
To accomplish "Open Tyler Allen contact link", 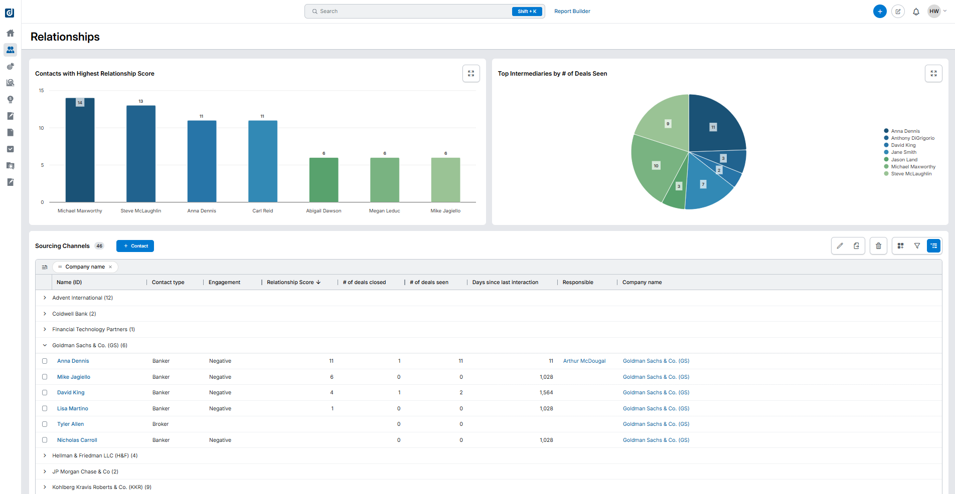I will (x=70, y=424).
